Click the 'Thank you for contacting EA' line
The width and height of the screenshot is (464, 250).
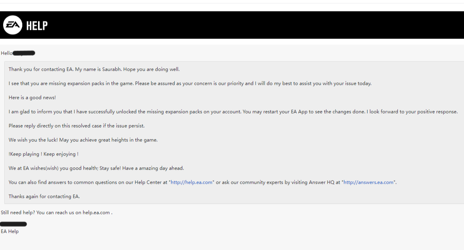94,69
